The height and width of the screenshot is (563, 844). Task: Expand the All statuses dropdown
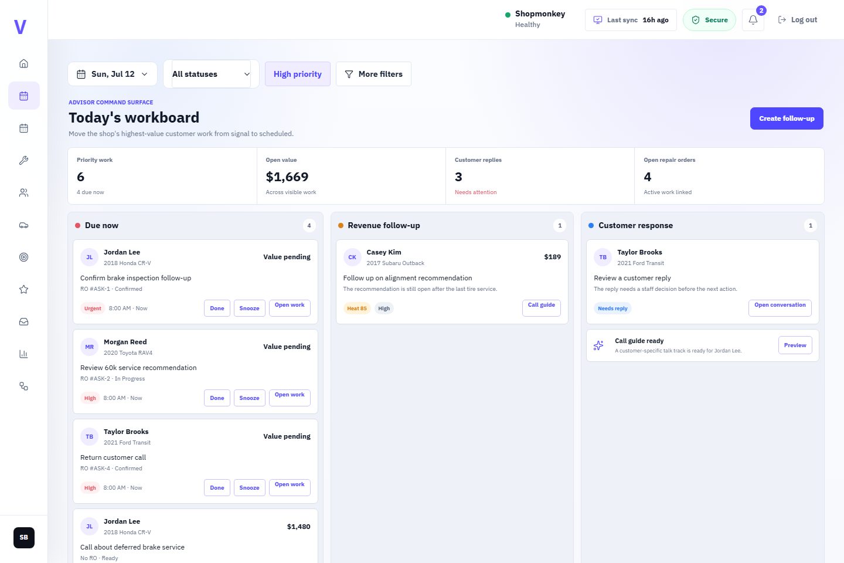[x=211, y=74]
